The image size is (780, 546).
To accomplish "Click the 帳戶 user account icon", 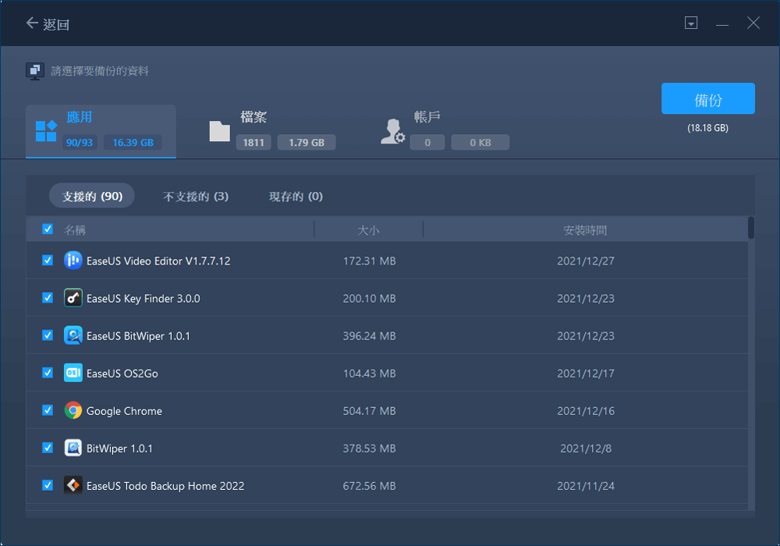I will [393, 131].
